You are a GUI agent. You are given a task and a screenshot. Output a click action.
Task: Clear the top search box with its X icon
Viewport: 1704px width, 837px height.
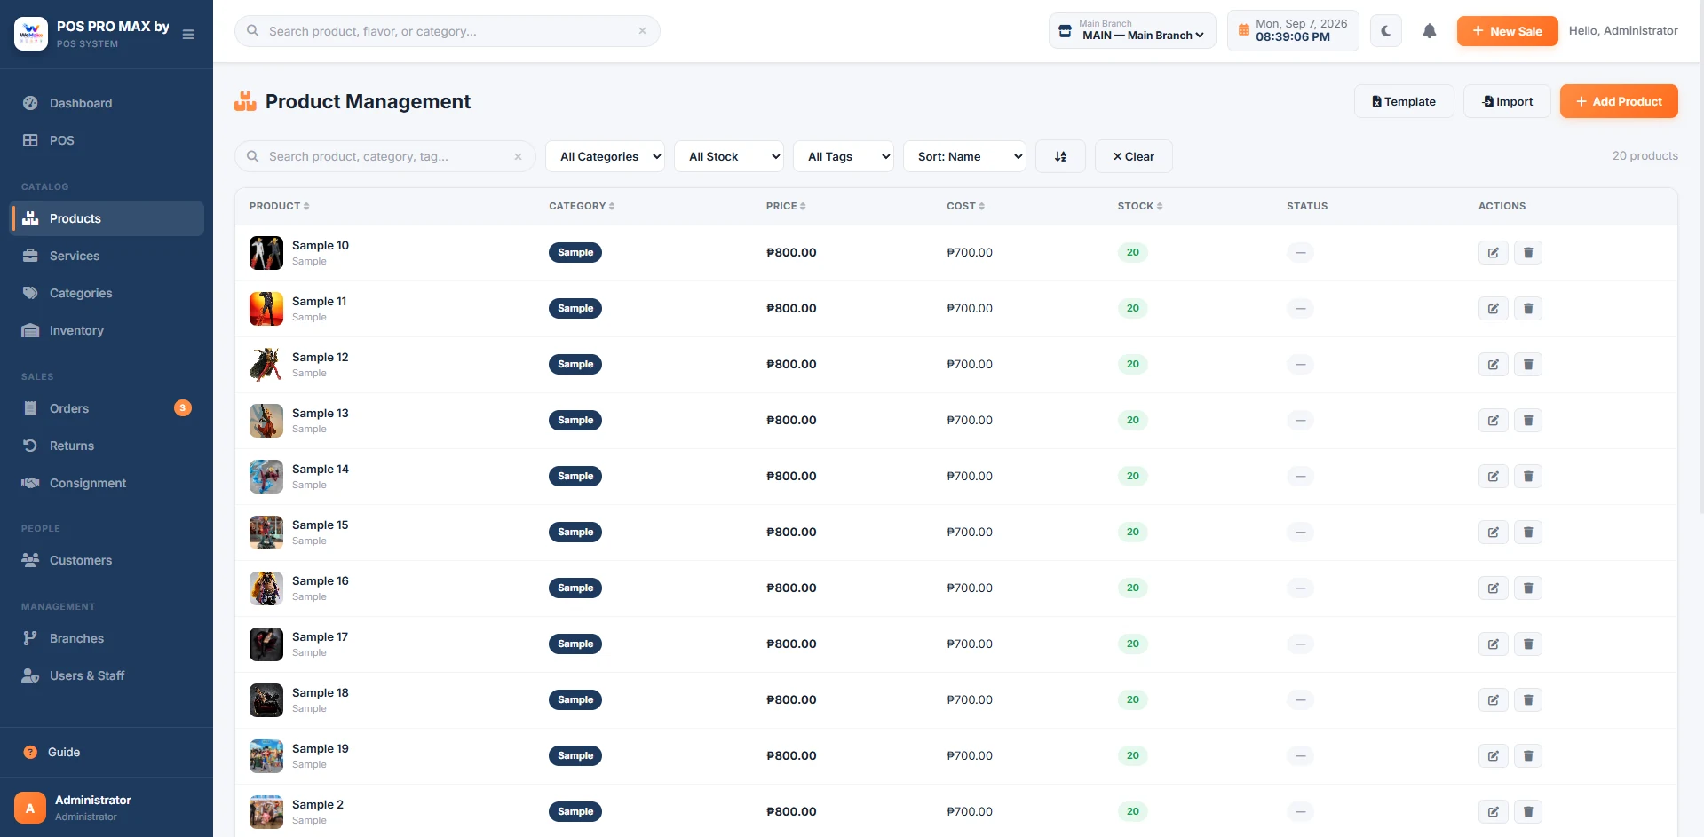point(642,31)
